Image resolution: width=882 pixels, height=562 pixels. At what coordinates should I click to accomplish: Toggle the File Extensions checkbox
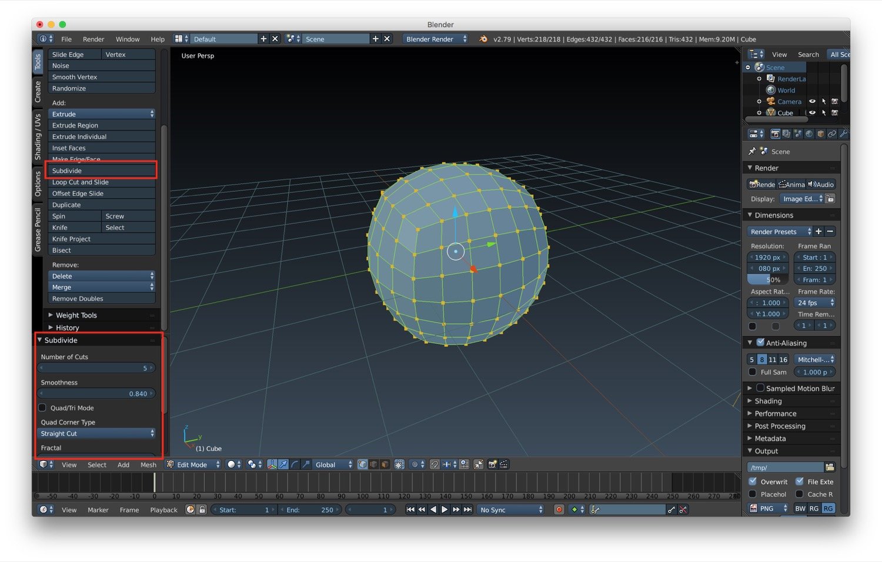click(x=800, y=481)
